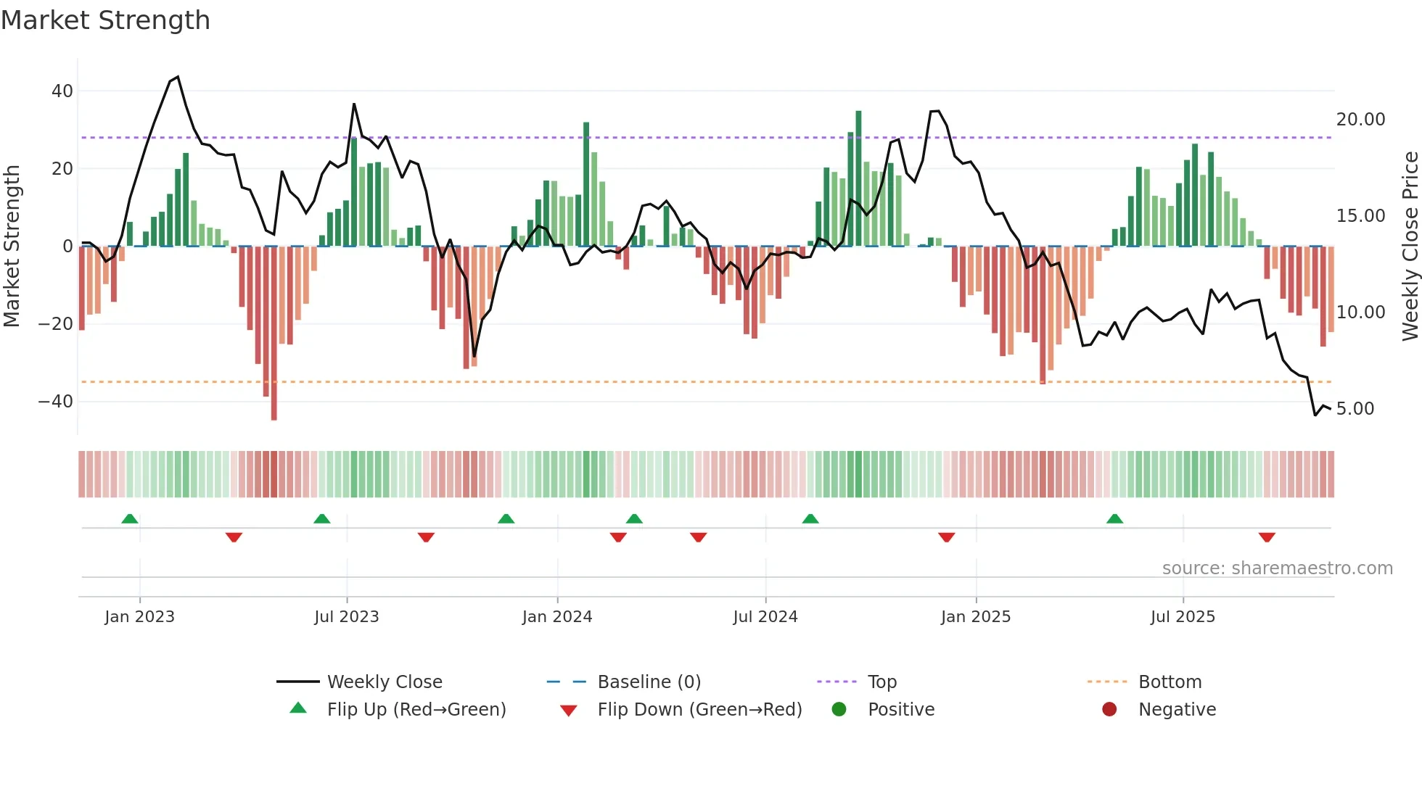Toggle the Top legend entry
This screenshot has width=1422, height=799.
[x=881, y=682]
